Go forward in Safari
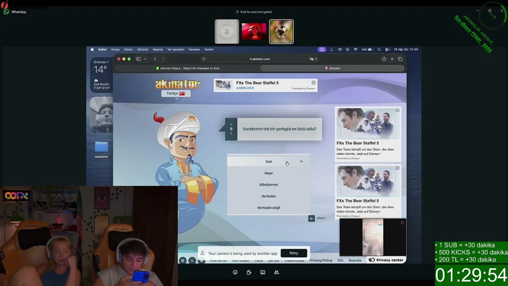Screen dimensions: 508x286 (x=163, y=59)
